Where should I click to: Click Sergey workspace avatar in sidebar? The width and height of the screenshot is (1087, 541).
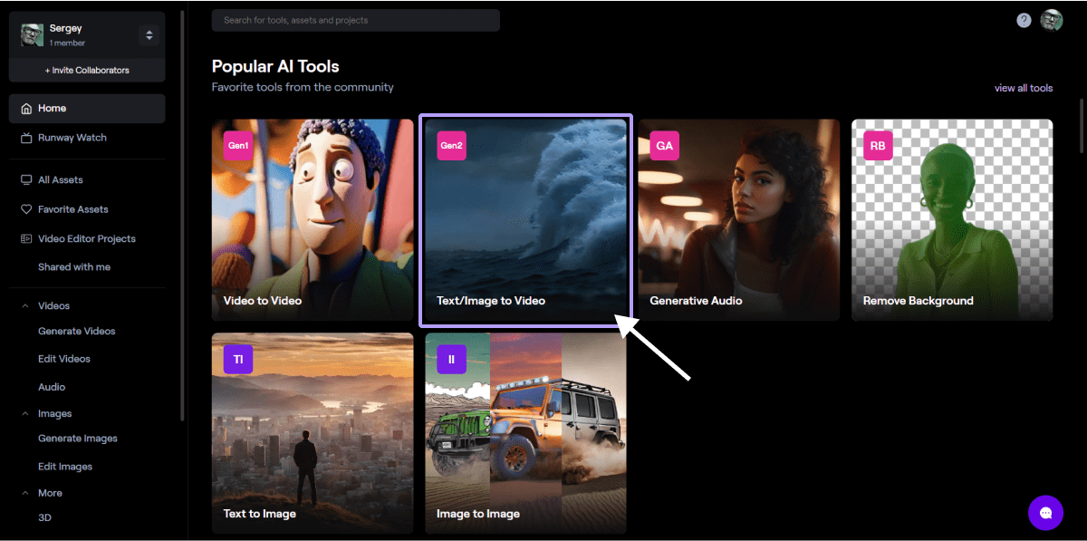32,34
